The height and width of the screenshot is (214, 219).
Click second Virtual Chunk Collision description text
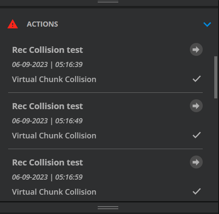point(54,136)
